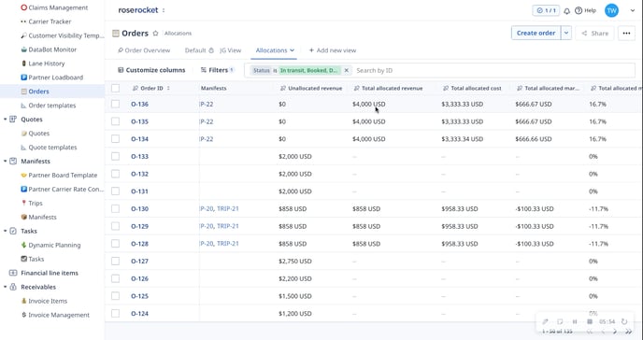This screenshot has width=643, height=340.
Task: Open the Create order dropdown arrow
Action: pos(566,34)
